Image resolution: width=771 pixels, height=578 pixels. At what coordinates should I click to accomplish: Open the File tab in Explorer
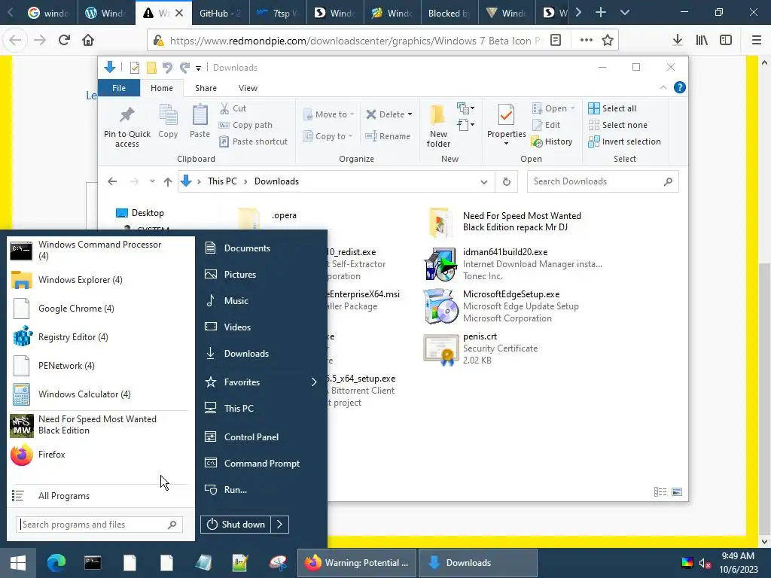119,88
